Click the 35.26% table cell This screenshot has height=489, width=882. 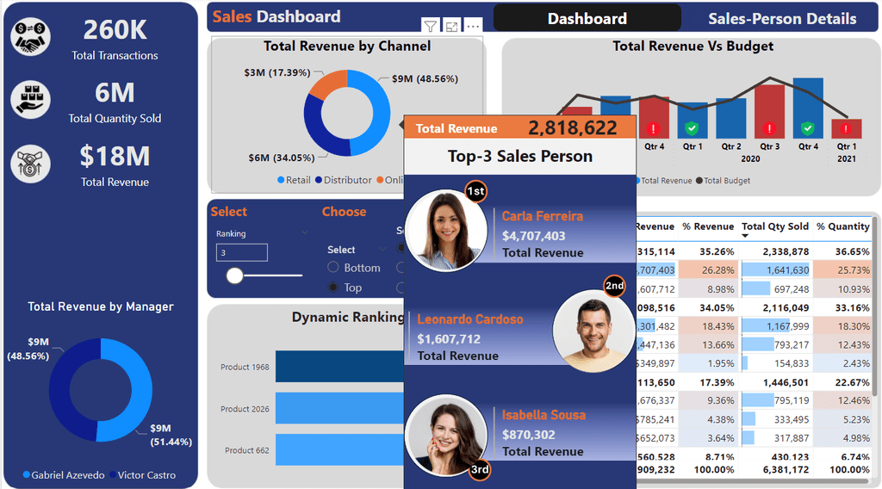coord(717,251)
